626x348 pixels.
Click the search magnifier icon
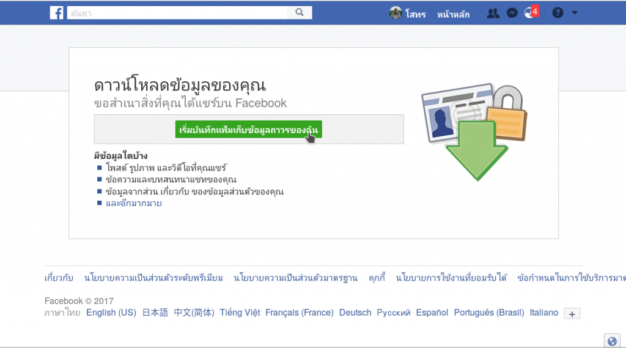300,13
